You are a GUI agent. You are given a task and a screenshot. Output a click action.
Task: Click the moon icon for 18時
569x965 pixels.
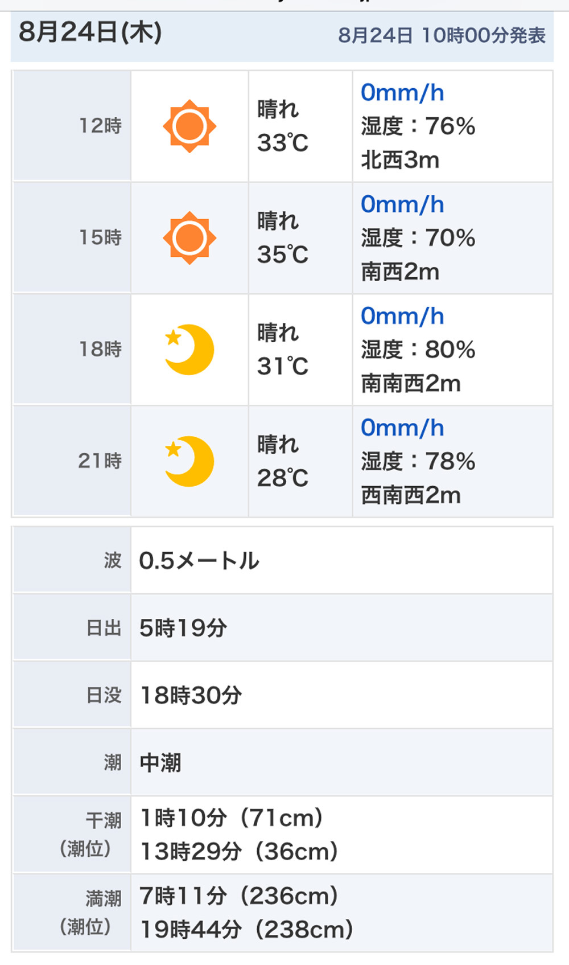point(189,350)
